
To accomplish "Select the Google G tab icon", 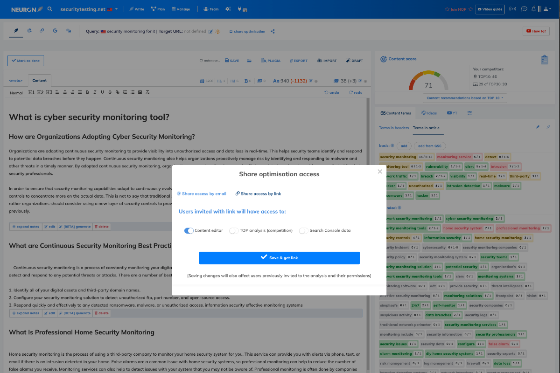I will (55, 31).
